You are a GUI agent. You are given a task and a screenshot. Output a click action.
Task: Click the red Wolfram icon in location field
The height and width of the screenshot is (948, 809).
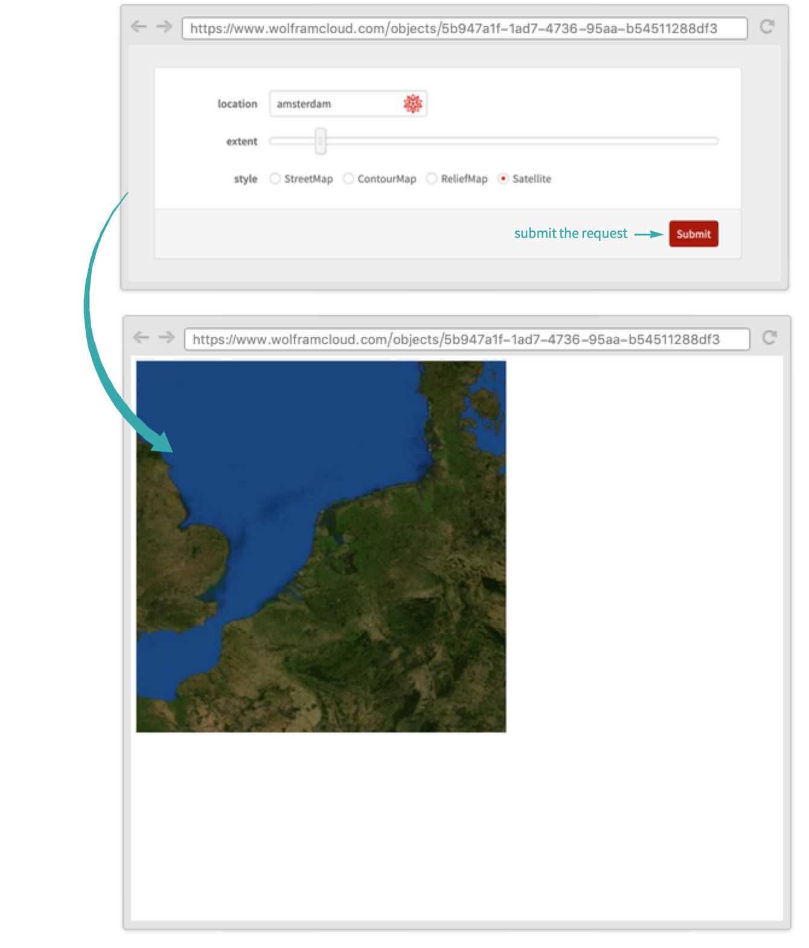coord(413,104)
